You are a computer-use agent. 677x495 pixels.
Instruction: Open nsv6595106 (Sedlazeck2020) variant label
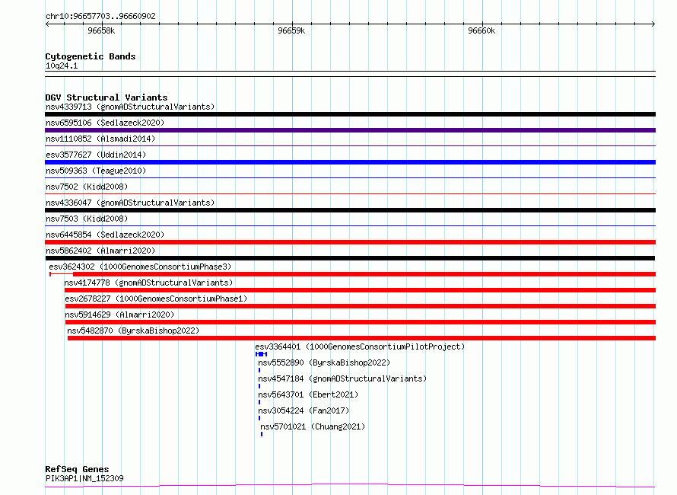(105, 123)
